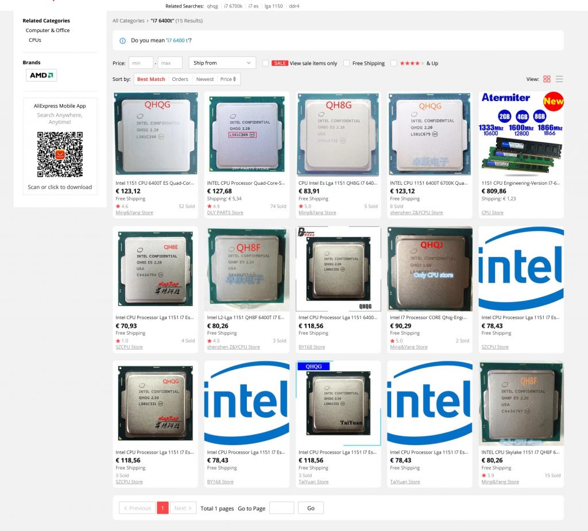
Task: Open 'Intel CPU Processor Lga 1151 6400...' listing
Action: [x=338, y=317]
